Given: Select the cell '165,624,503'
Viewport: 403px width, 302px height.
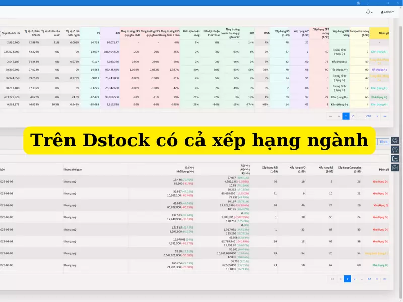Looking at the screenshot, I should pos(12,52).
